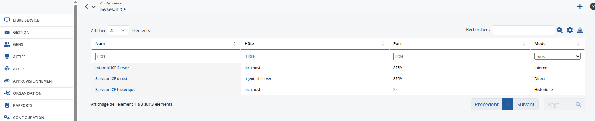
Task: Sort by Mode column arrows
Action: click(578, 44)
